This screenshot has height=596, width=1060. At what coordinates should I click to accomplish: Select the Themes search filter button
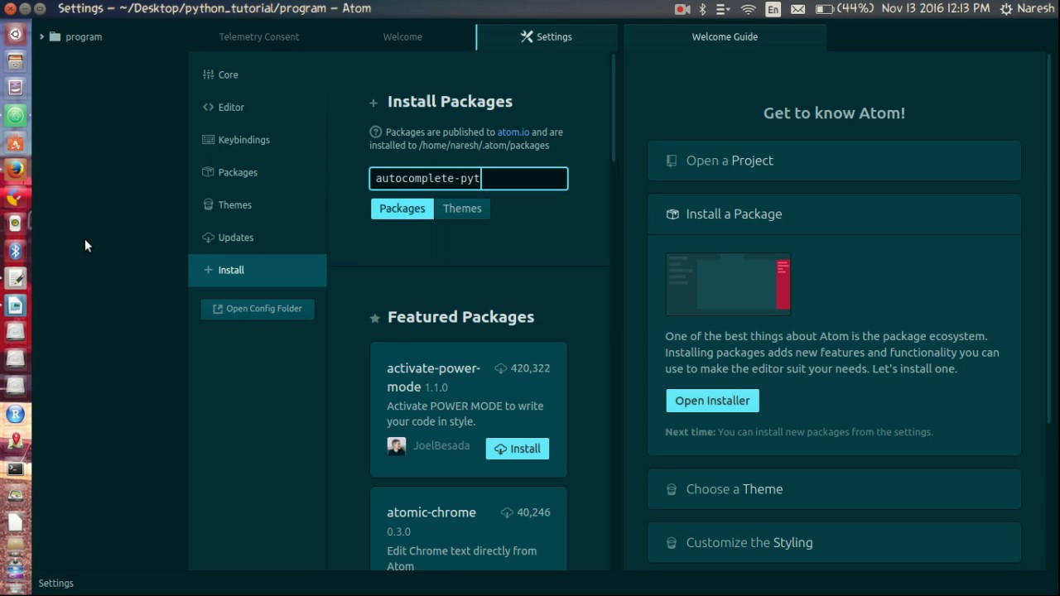(462, 209)
